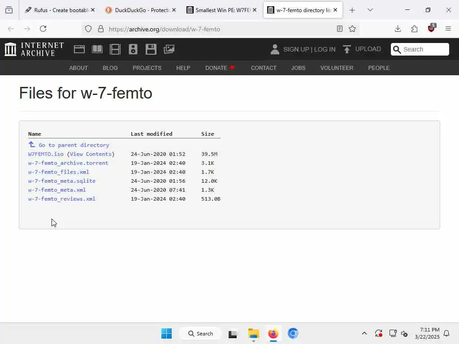Go forward with the forward arrow
This screenshot has height=344, width=459.
[x=27, y=29]
